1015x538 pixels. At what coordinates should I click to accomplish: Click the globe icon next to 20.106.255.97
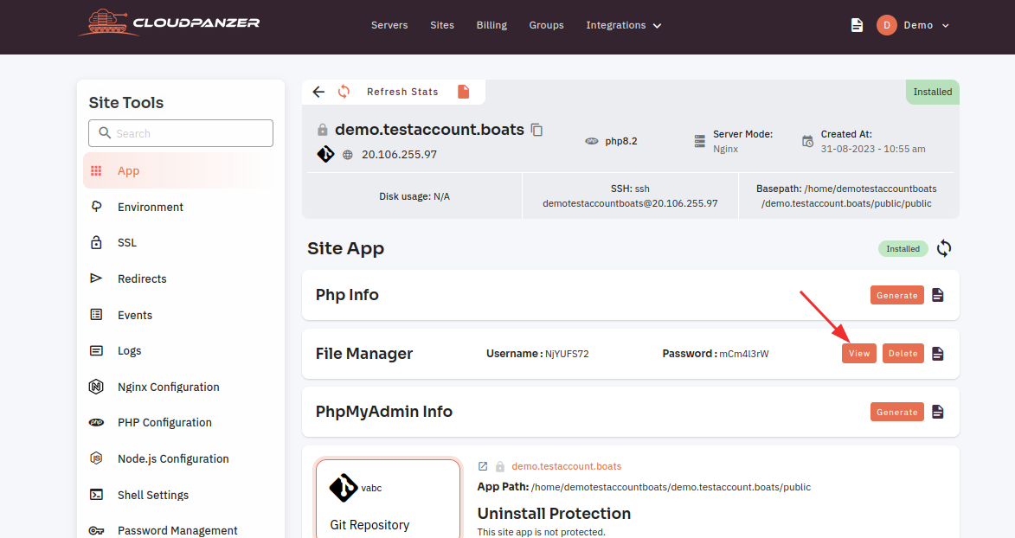(348, 155)
